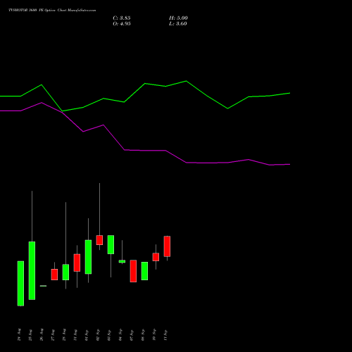352x352 pixels.
Task: Select the last red candle for 11 Sep
Action: [167, 246]
